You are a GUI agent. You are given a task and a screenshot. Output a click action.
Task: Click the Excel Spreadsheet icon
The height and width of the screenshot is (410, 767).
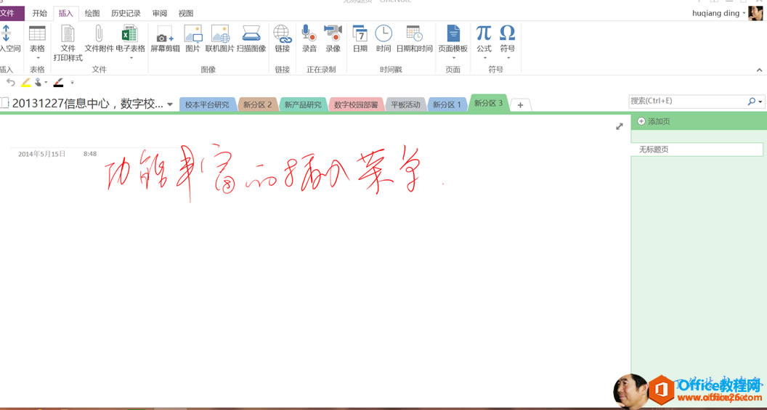point(129,33)
